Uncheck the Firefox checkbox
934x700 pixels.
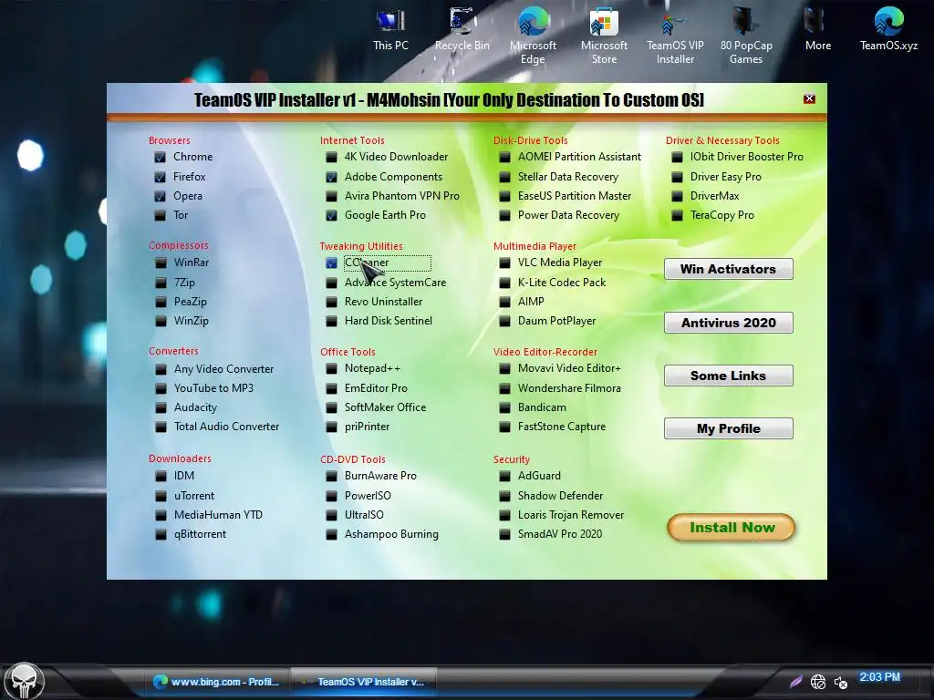click(x=161, y=177)
